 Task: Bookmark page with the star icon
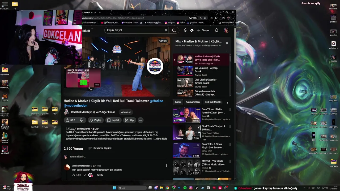click(205, 18)
